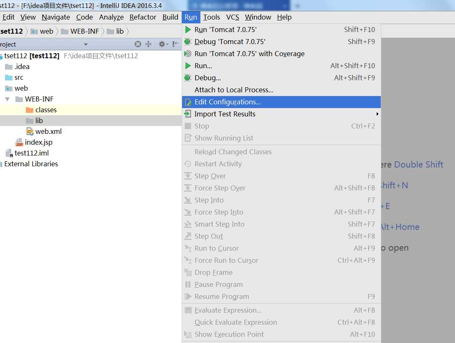
Task: Click the hide Project panel icon
Action: 175,44
